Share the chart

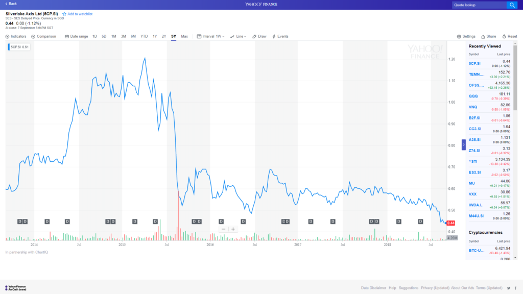pyautogui.click(x=488, y=36)
